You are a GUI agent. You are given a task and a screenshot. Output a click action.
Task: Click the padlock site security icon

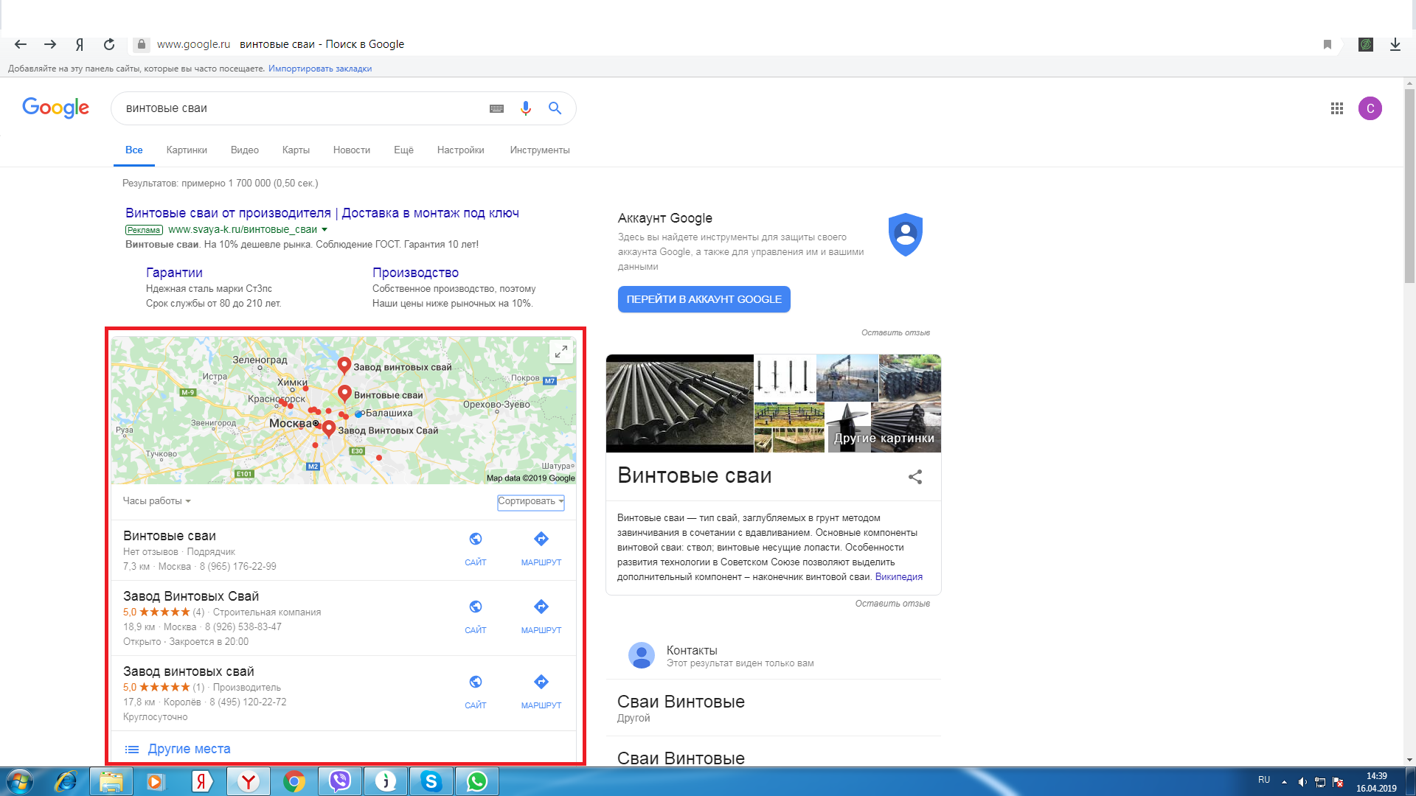pyautogui.click(x=142, y=44)
